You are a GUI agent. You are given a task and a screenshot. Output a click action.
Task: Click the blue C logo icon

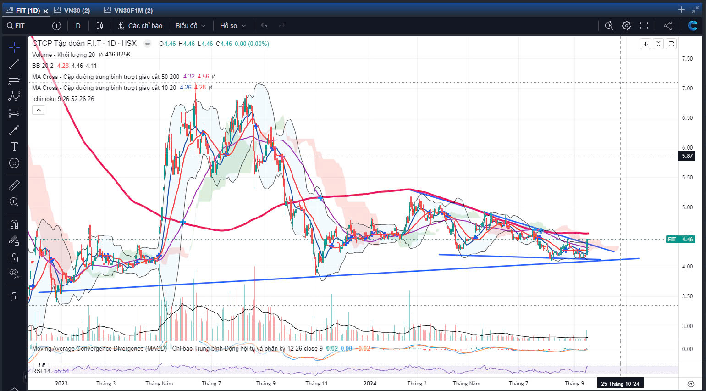(693, 26)
